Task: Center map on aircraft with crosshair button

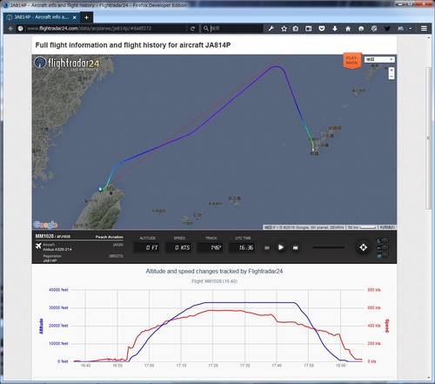Action: click(x=363, y=247)
